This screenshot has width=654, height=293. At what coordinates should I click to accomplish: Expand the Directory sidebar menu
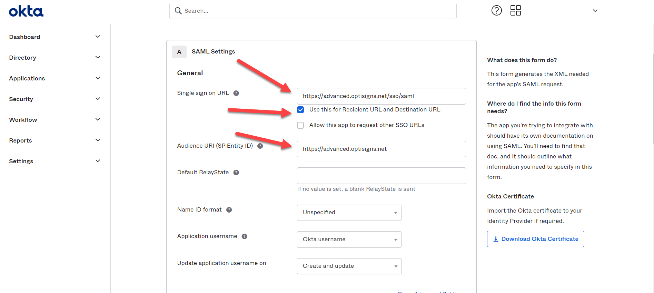54,58
